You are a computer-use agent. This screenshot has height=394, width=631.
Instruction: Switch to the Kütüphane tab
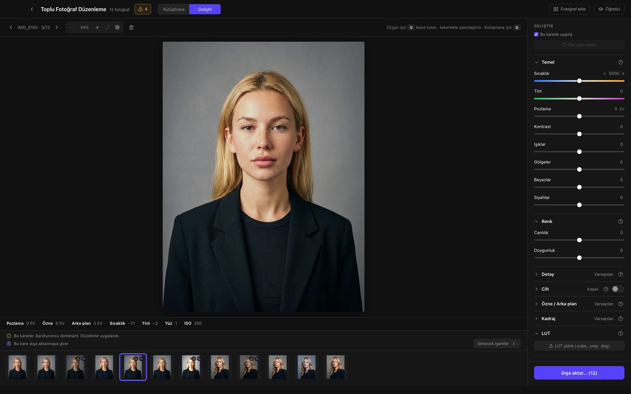(174, 9)
